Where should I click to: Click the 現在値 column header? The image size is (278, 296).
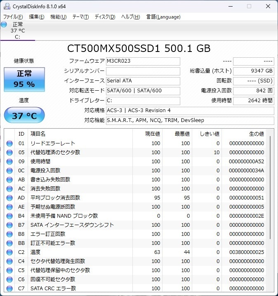pos(148,134)
